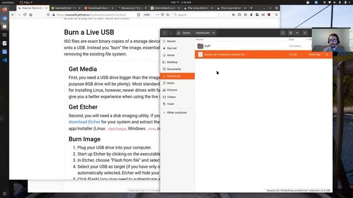353x198 pixels.
Task: Show tracking protection shield info in address bar
Action: [x=48, y=15]
